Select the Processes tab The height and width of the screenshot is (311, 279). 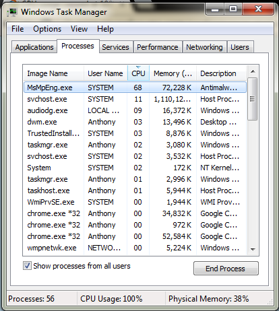pos(77,46)
